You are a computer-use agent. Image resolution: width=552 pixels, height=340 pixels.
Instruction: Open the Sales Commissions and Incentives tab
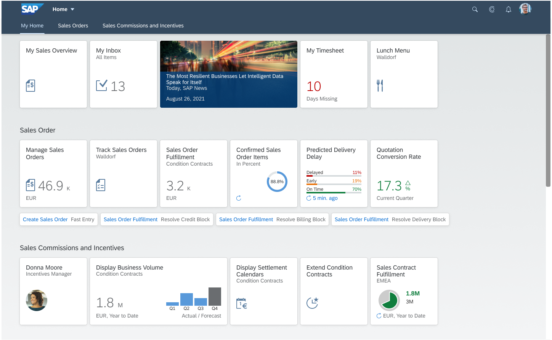click(x=143, y=26)
